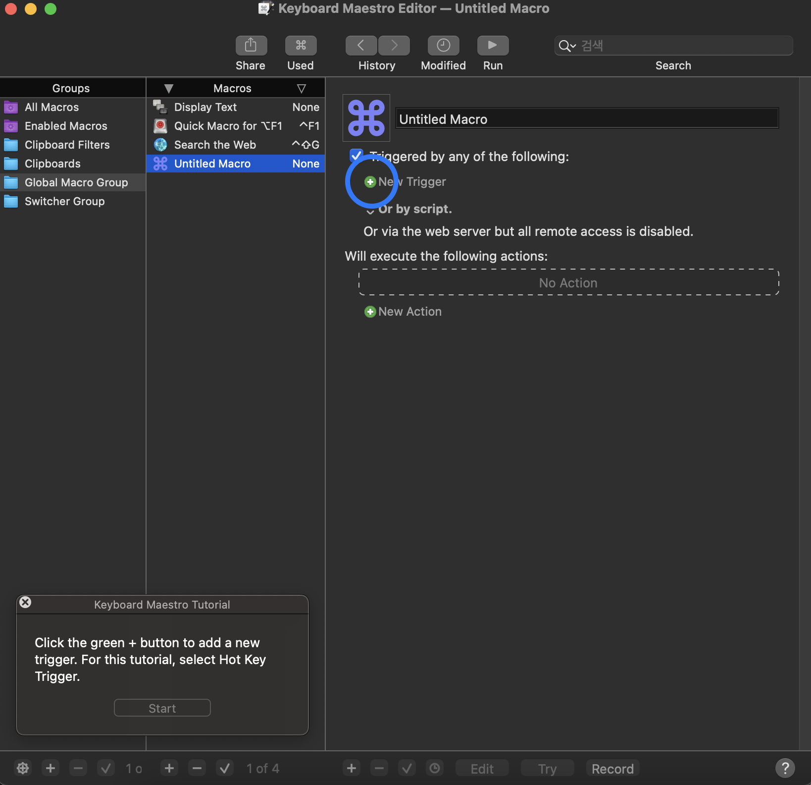Toggle enable for selected action
Screen dimensions: 811x785
point(407,769)
